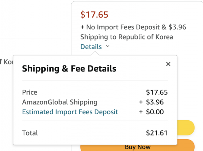The width and height of the screenshot is (203, 151).
Task: Select the + $3.96 shipping amount in popover
Action: pyautogui.click(x=153, y=102)
